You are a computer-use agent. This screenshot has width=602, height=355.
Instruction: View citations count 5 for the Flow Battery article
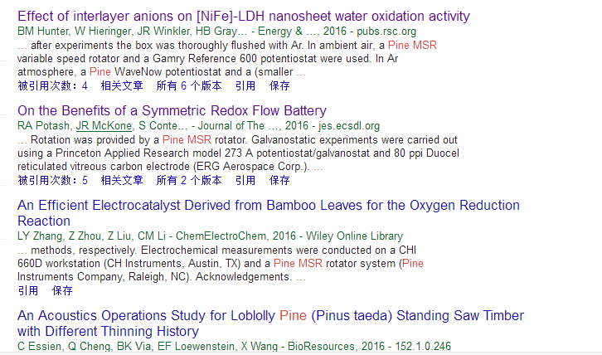52,180
